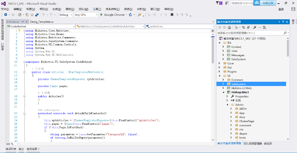Click the View Class Diagram icon

264,28
